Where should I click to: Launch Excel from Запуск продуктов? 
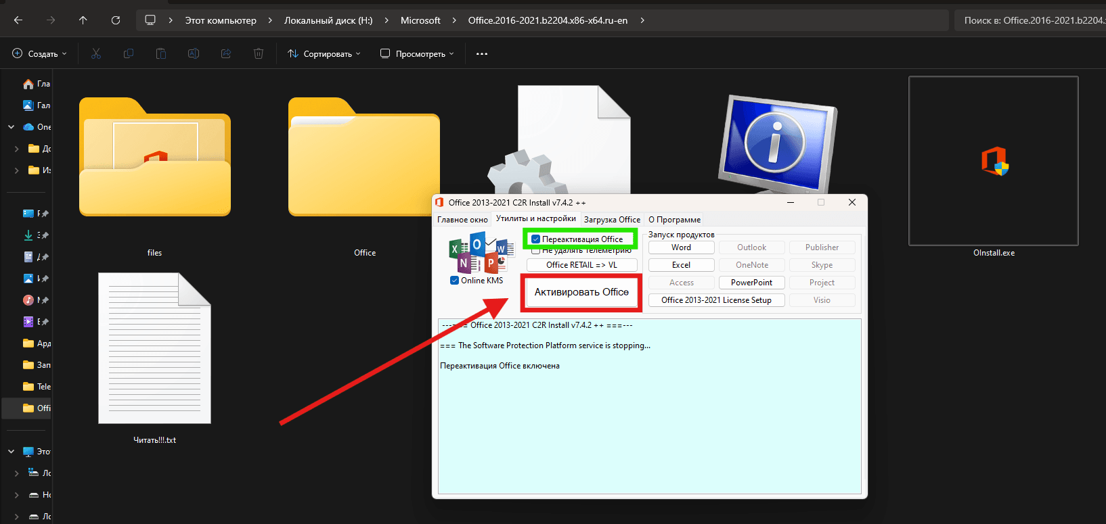[x=681, y=265]
